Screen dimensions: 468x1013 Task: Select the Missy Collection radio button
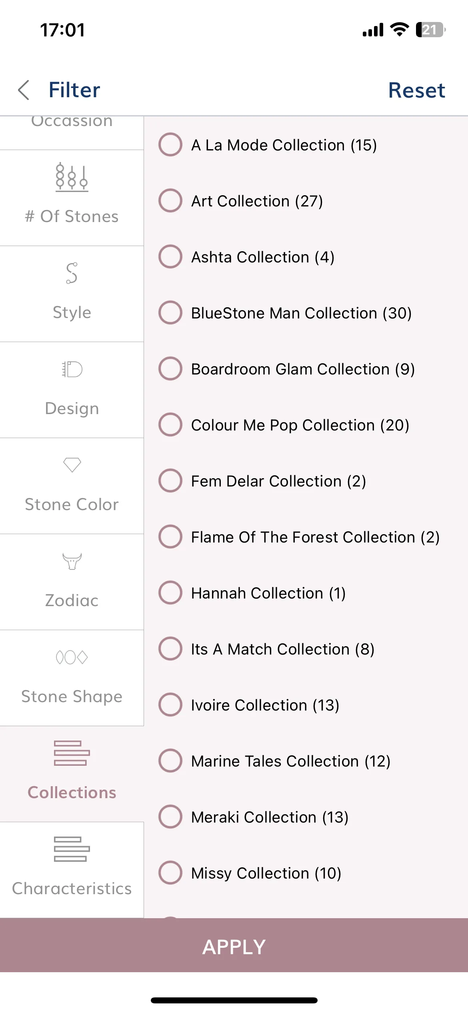tap(171, 873)
